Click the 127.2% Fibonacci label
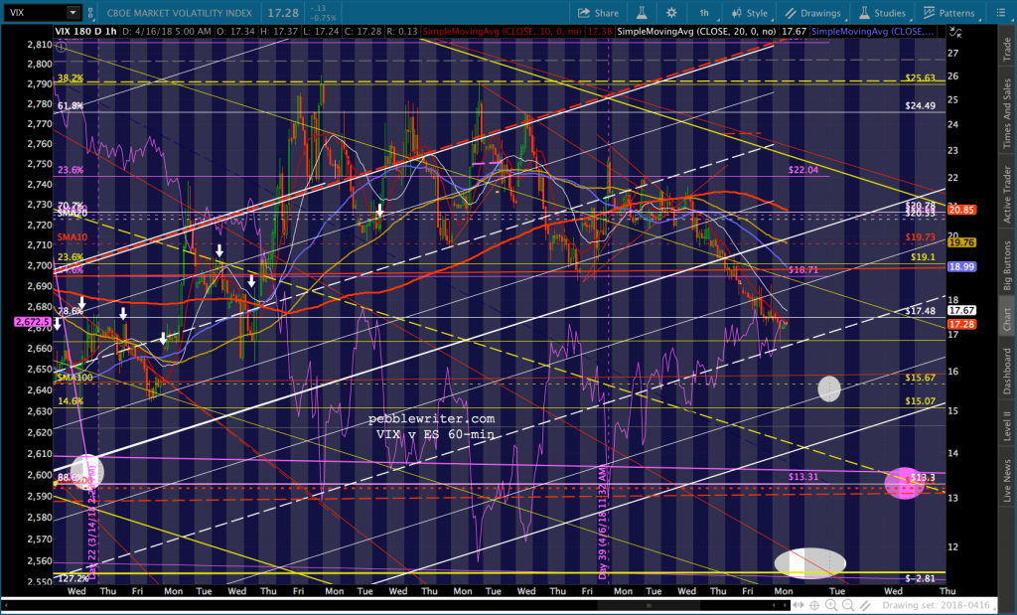Screen dimensions: 1017x615 (73, 578)
